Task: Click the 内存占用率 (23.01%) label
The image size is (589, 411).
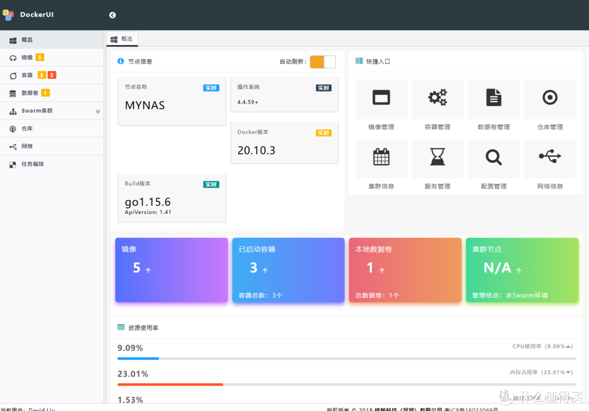Action: 542,372
